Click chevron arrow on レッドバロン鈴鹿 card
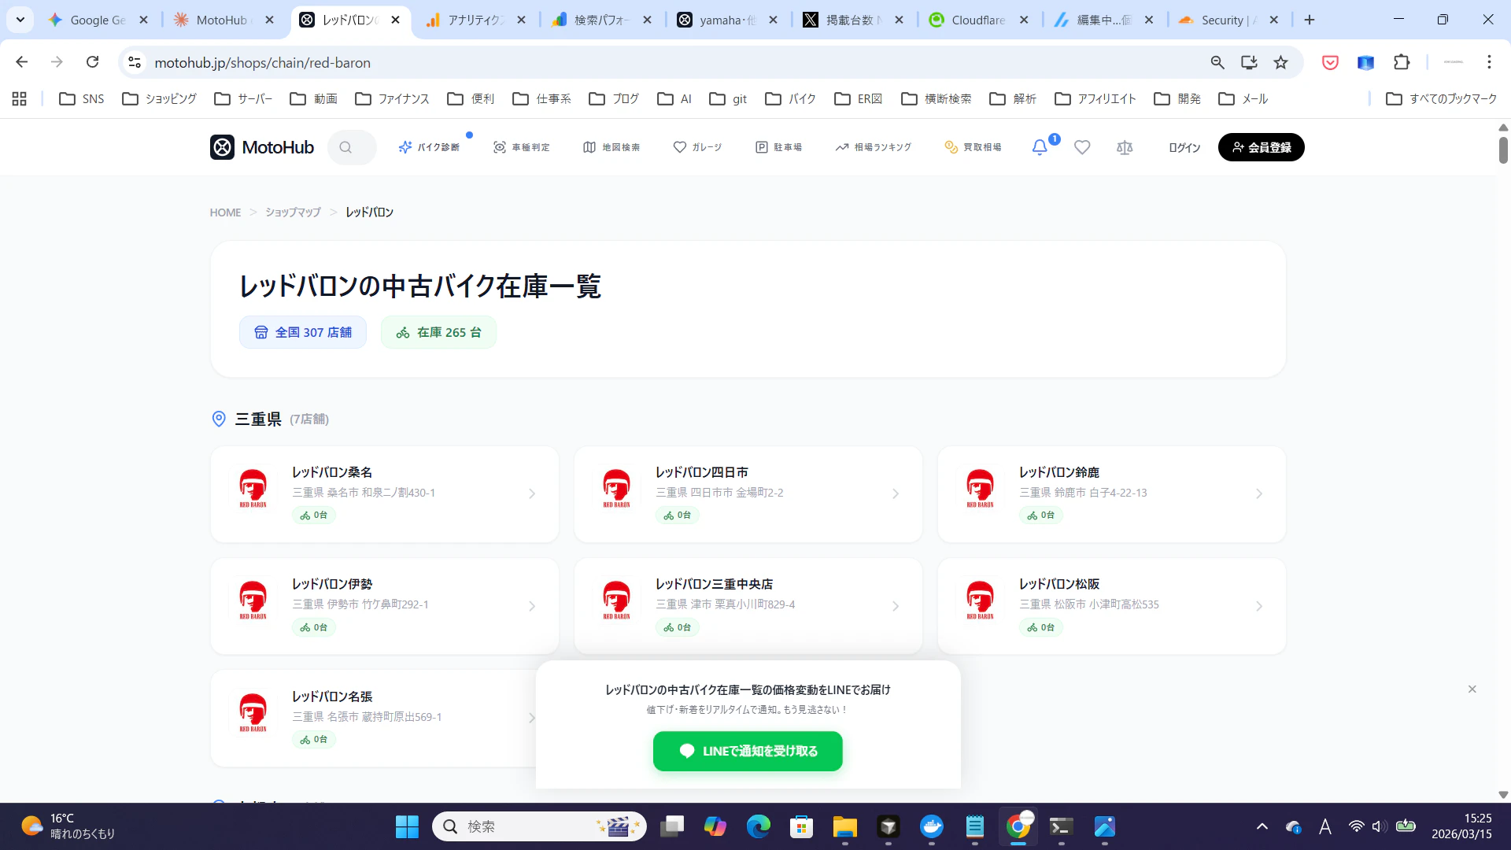Viewport: 1511px width, 850px height. tap(1259, 494)
